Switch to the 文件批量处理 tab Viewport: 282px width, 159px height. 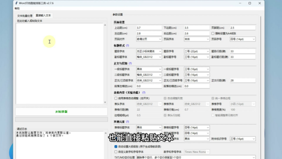25,16
